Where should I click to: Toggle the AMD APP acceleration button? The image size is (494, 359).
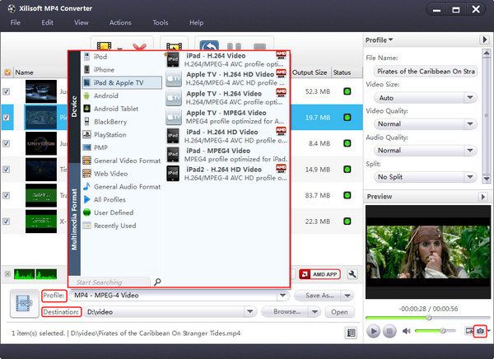tap(319, 274)
